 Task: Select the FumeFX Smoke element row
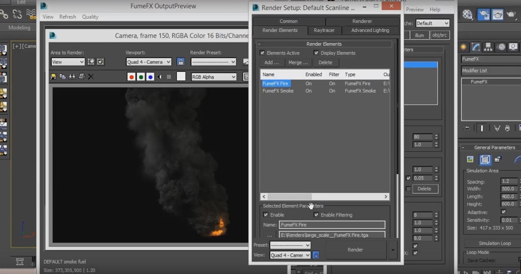pos(325,91)
